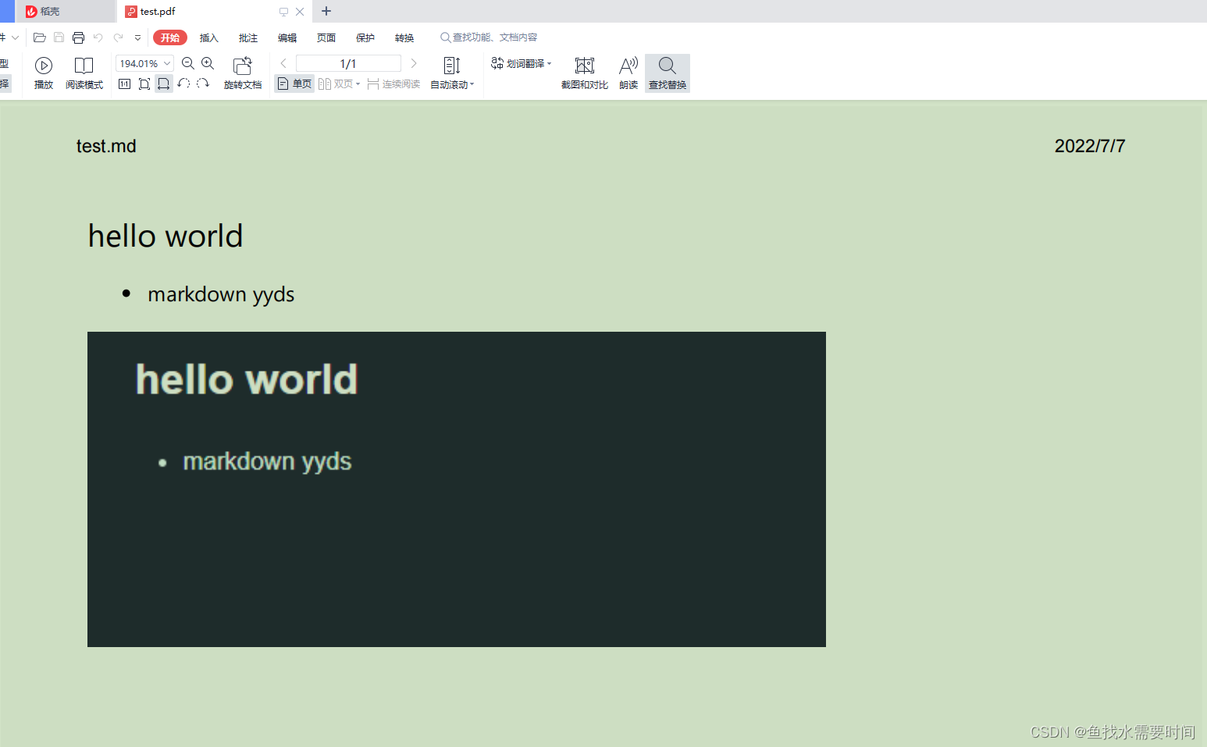Expand the file menu dropdown arrow

(15, 37)
